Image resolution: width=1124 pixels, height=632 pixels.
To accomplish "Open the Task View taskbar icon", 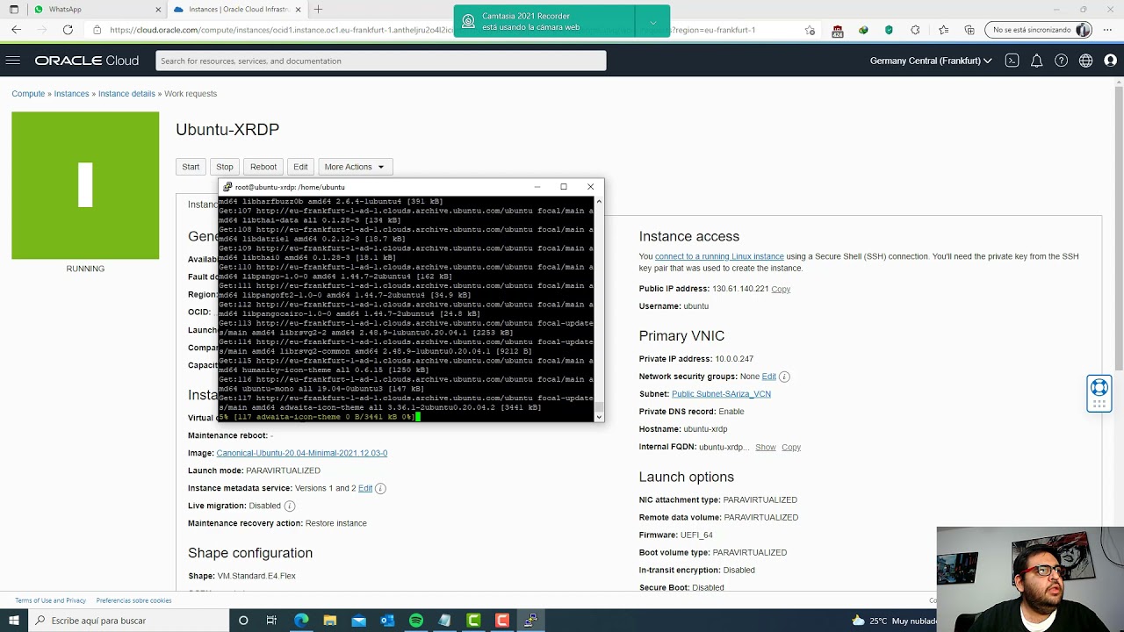I will (271, 621).
